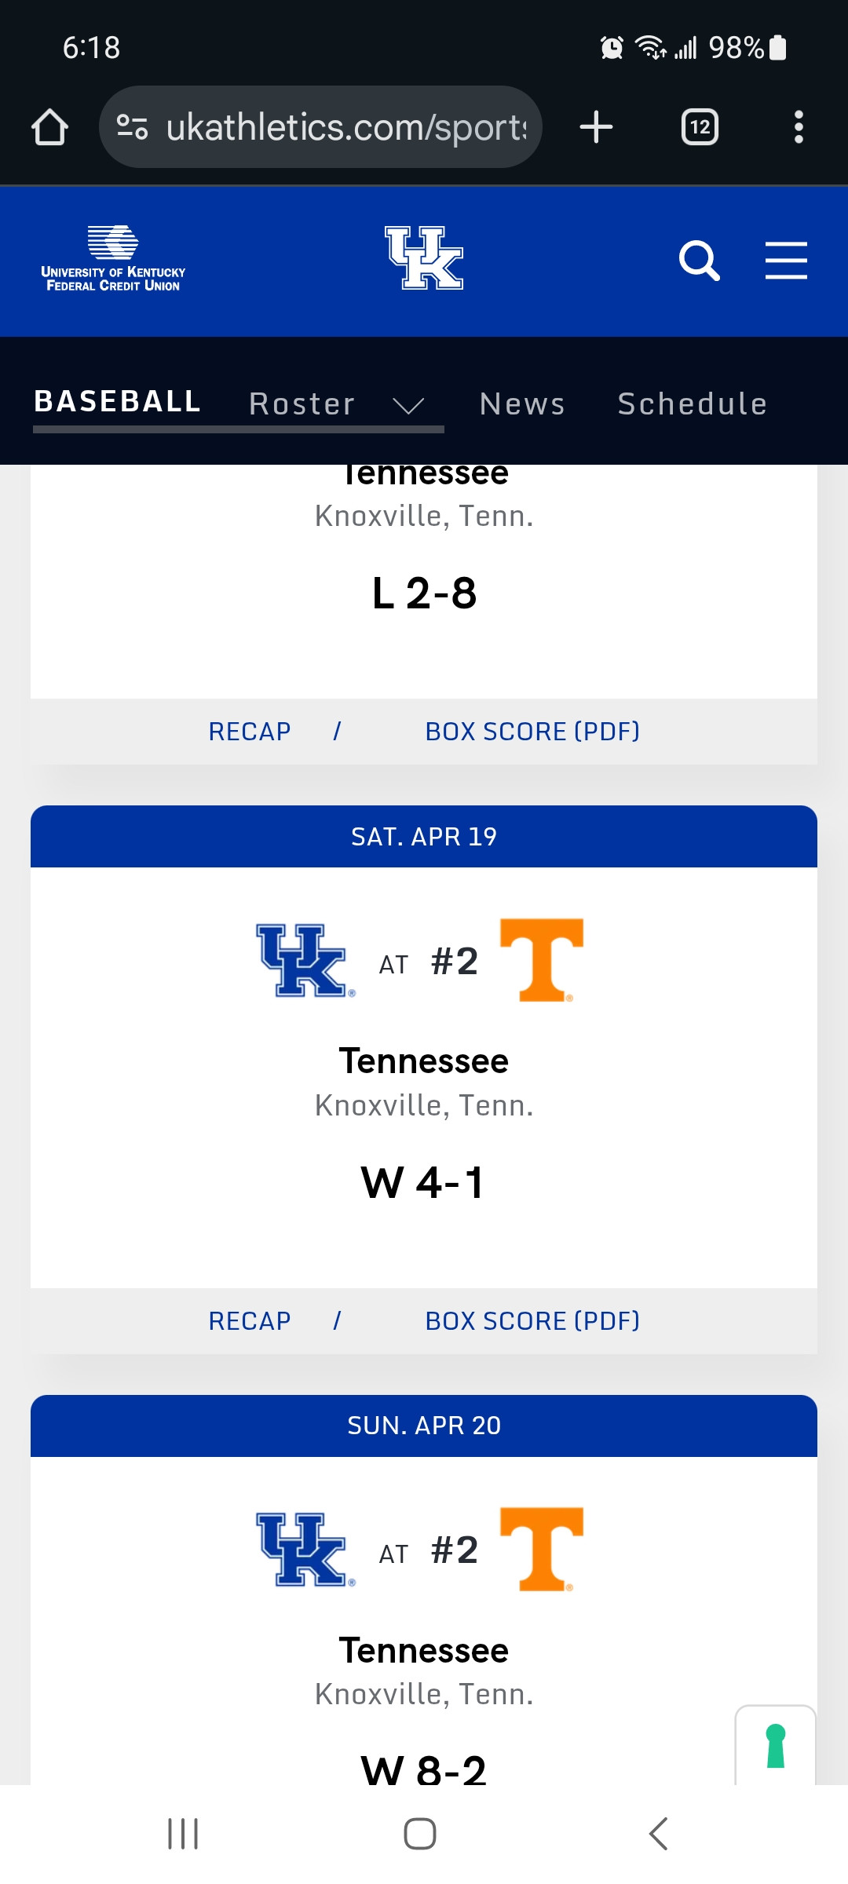
Task: Select the Baseball section heading
Action: click(118, 402)
